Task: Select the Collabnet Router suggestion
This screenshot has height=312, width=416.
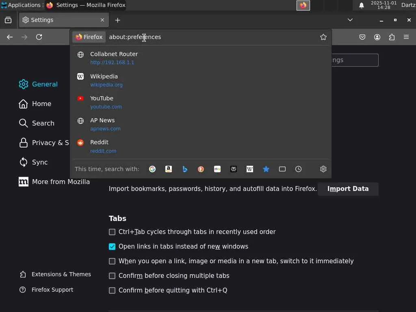Action: tap(201, 58)
